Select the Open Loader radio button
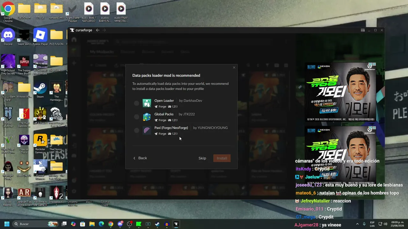The height and width of the screenshot is (229, 408). click(x=137, y=103)
